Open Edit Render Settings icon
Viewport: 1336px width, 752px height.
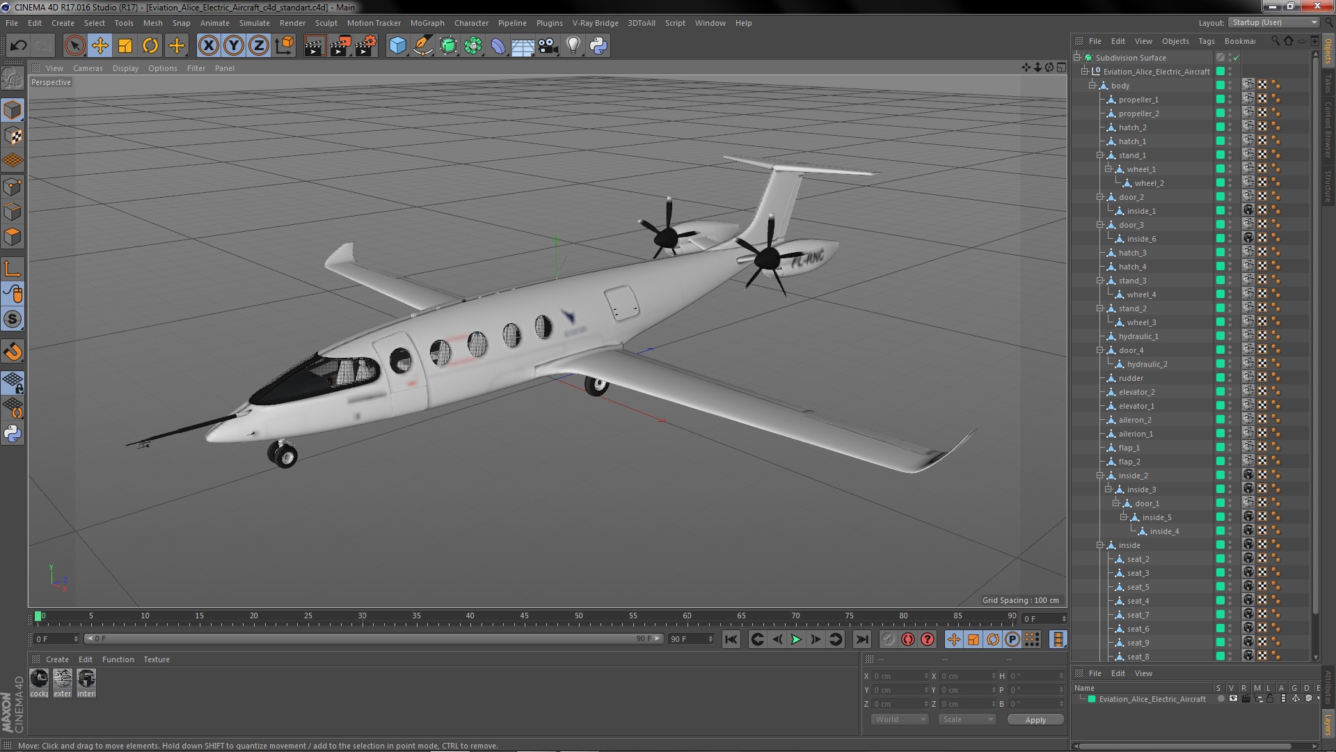pyautogui.click(x=365, y=46)
